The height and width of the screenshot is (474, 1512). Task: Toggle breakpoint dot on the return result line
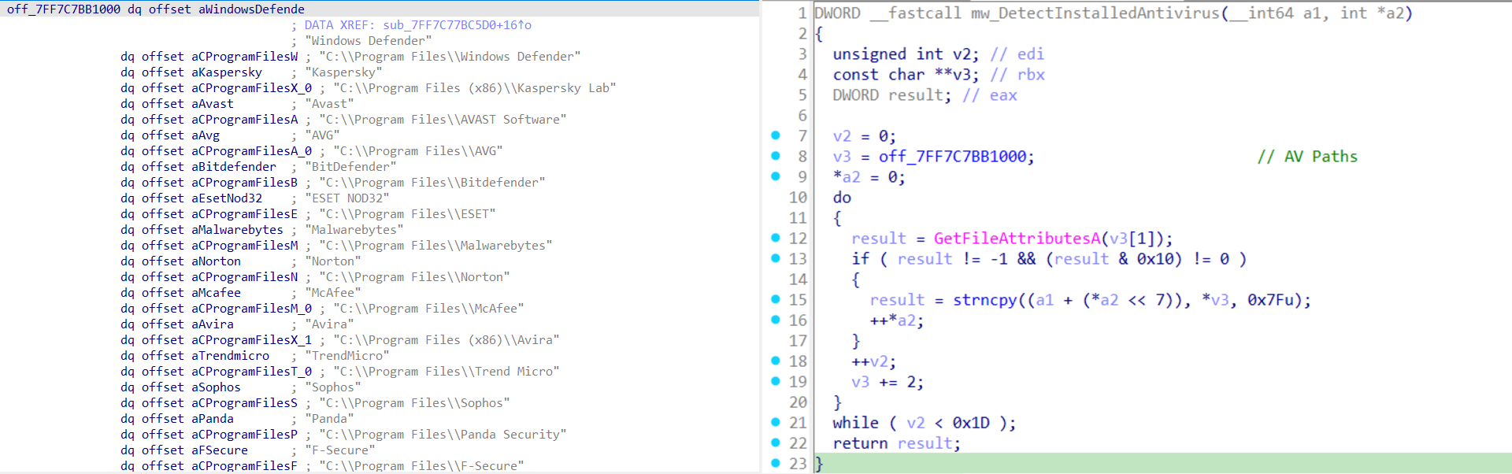pyautogui.click(x=776, y=443)
